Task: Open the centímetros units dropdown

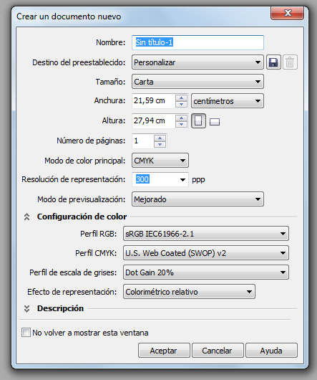Action: 228,101
